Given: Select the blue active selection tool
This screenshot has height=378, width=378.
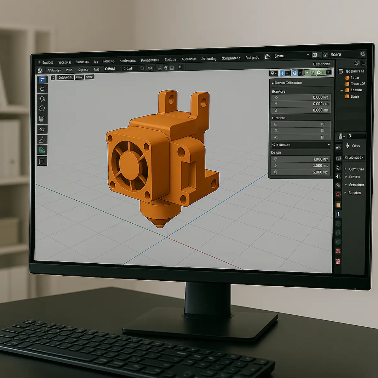Looking at the screenshot, I should (42, 79).
